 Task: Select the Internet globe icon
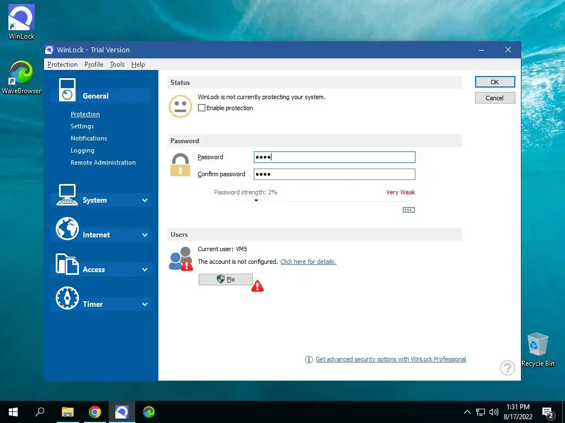67,229
